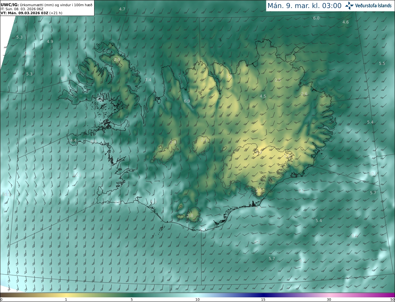Click the 4.4 value on the map
Viewport: 395px width, 302px height.
pyautogui.click(x=73, y=141)
